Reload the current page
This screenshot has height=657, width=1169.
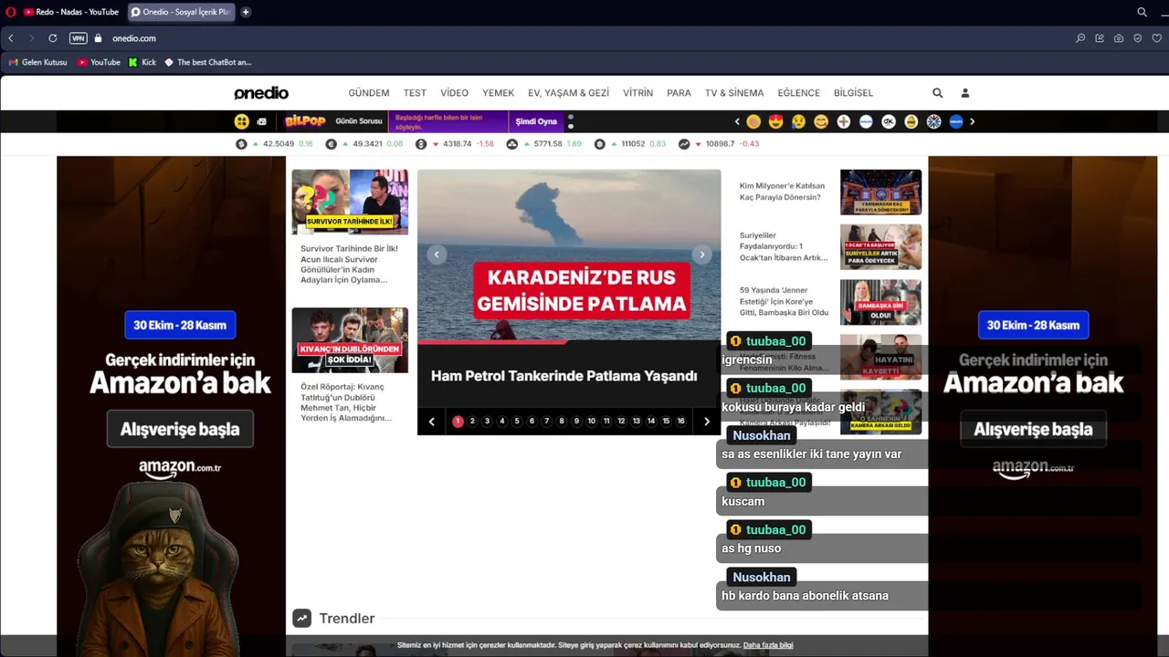coord(53,38)
